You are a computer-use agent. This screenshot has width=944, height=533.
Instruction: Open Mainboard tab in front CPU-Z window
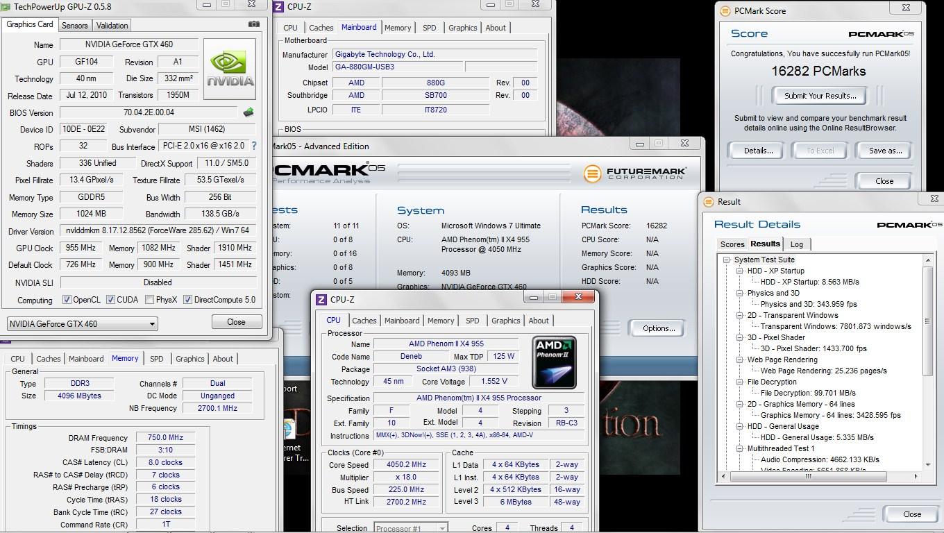402,321
